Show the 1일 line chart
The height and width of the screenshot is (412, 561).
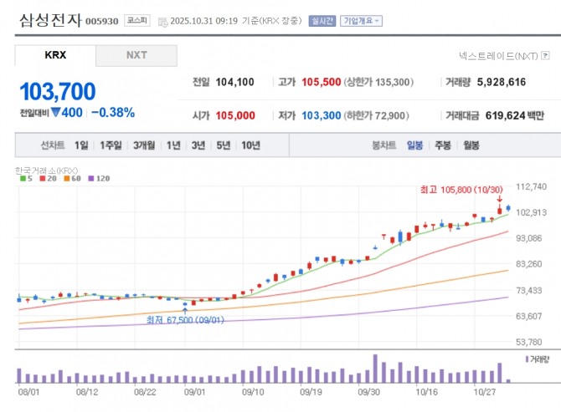click(x=81, y=145)
